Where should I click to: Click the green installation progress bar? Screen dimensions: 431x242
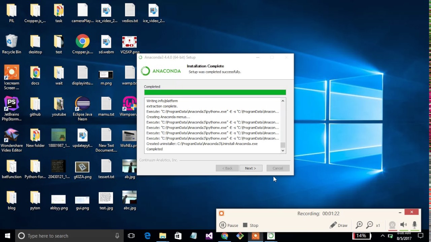(x=215, y=92)
